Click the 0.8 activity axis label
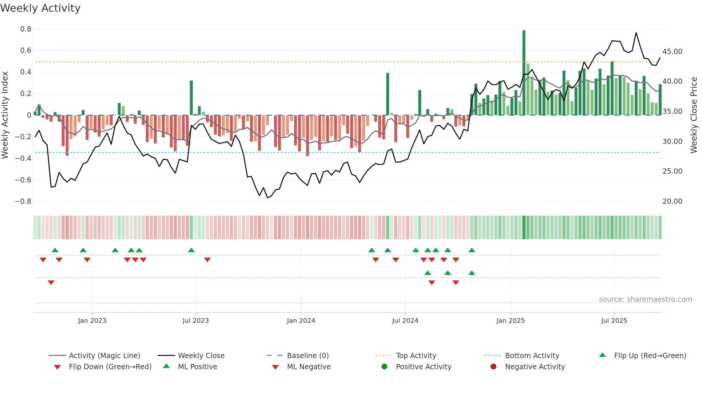Image resolution: width=702 pixels, height=394 pixels. [26, 29]
